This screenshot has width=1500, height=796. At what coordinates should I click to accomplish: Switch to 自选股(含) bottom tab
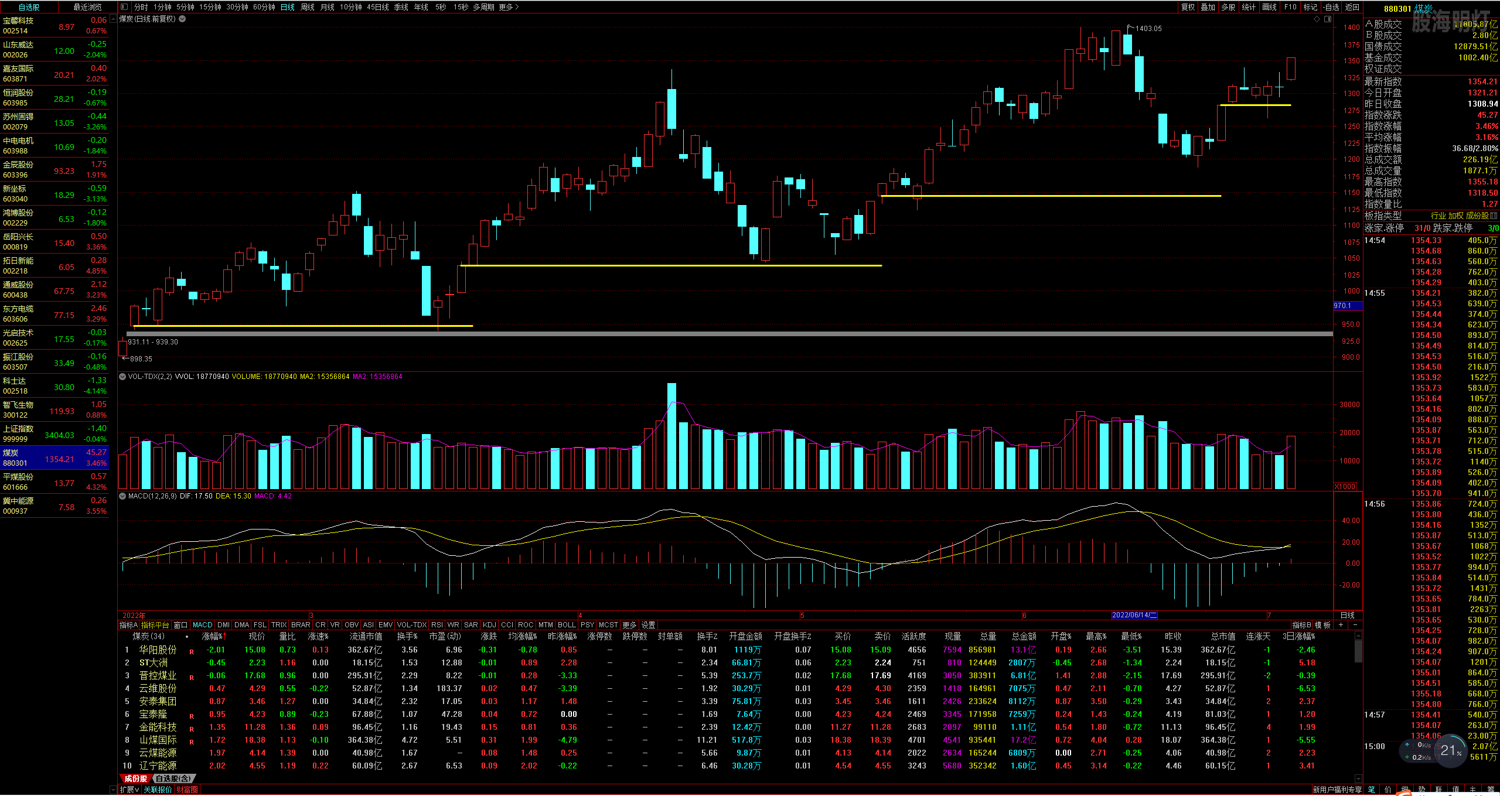coord(173,778)
